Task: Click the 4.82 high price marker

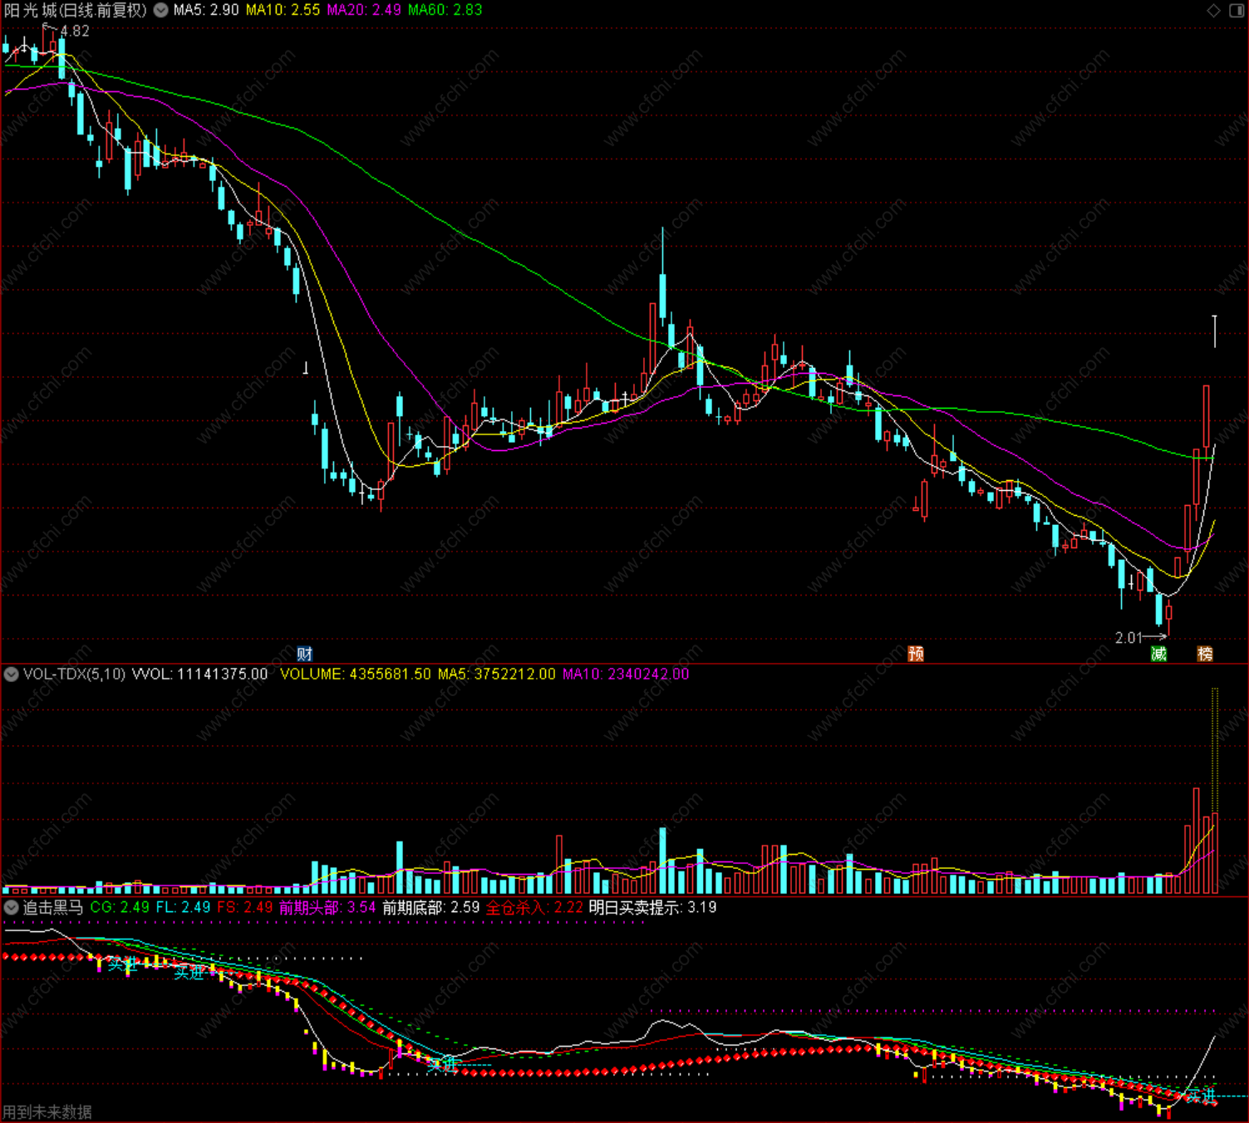Action: click(75, 31)
